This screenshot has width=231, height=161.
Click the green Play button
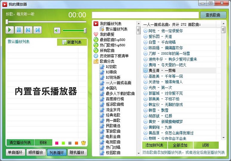click(10, 30)
